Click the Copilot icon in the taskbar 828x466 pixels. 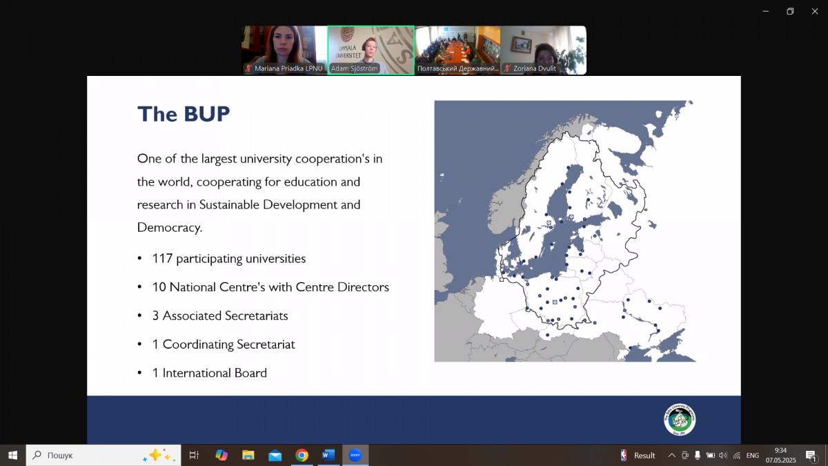pyautogui.click(x=221, y=455)
